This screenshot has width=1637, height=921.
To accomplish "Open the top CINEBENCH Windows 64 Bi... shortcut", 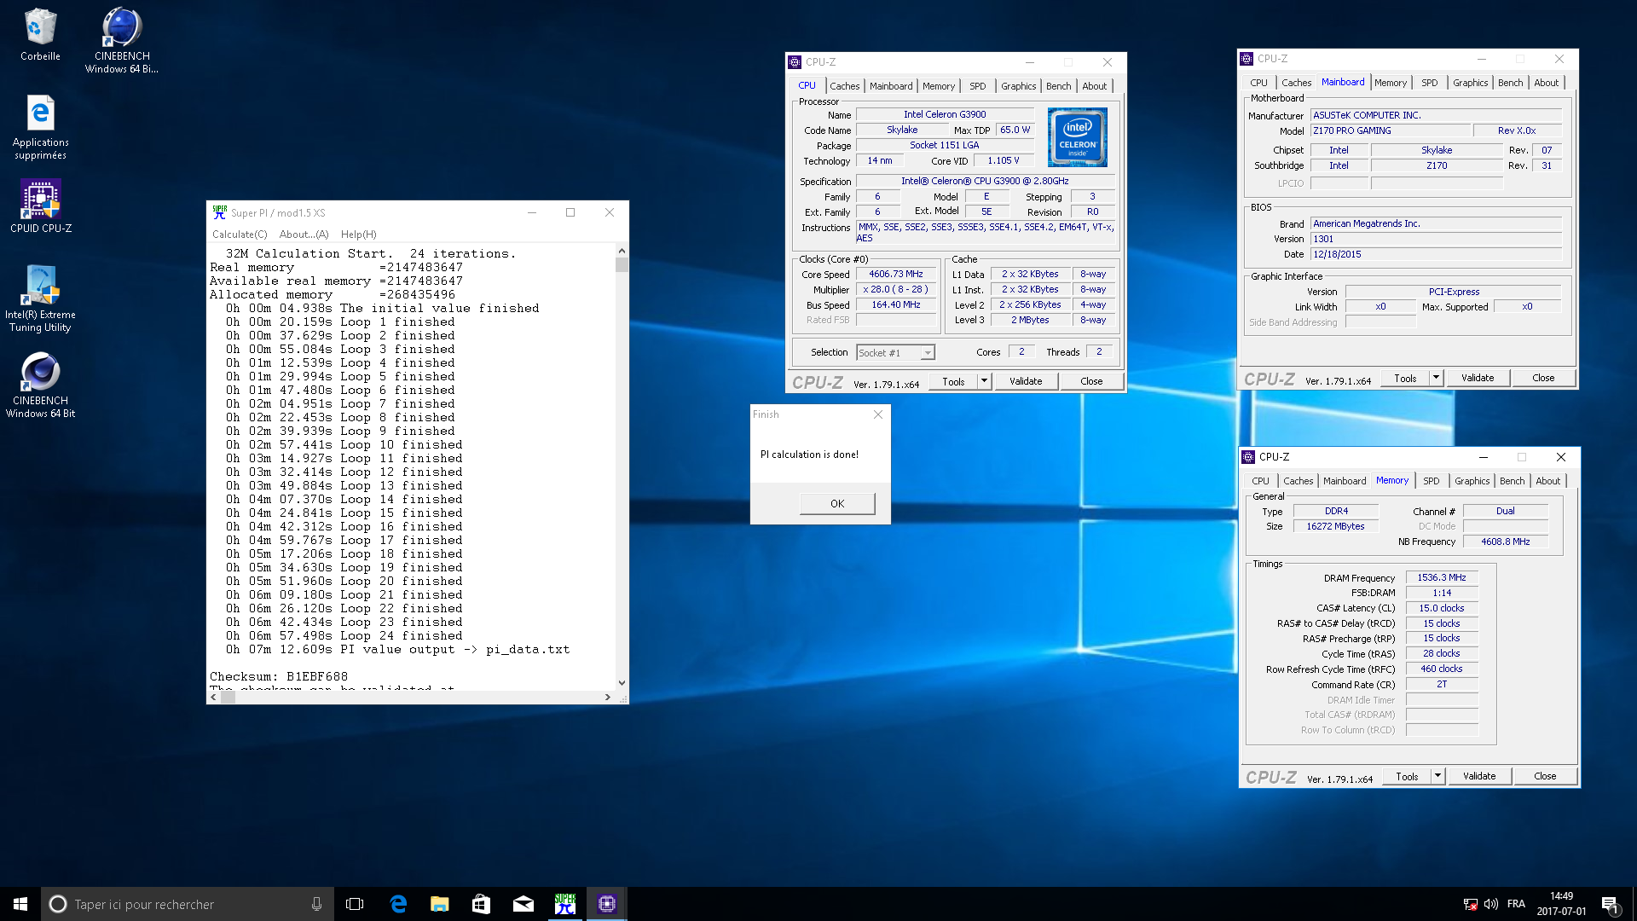I will click(122, 40).
